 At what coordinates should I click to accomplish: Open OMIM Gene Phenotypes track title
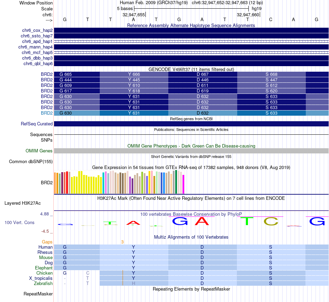click(191, 146)
